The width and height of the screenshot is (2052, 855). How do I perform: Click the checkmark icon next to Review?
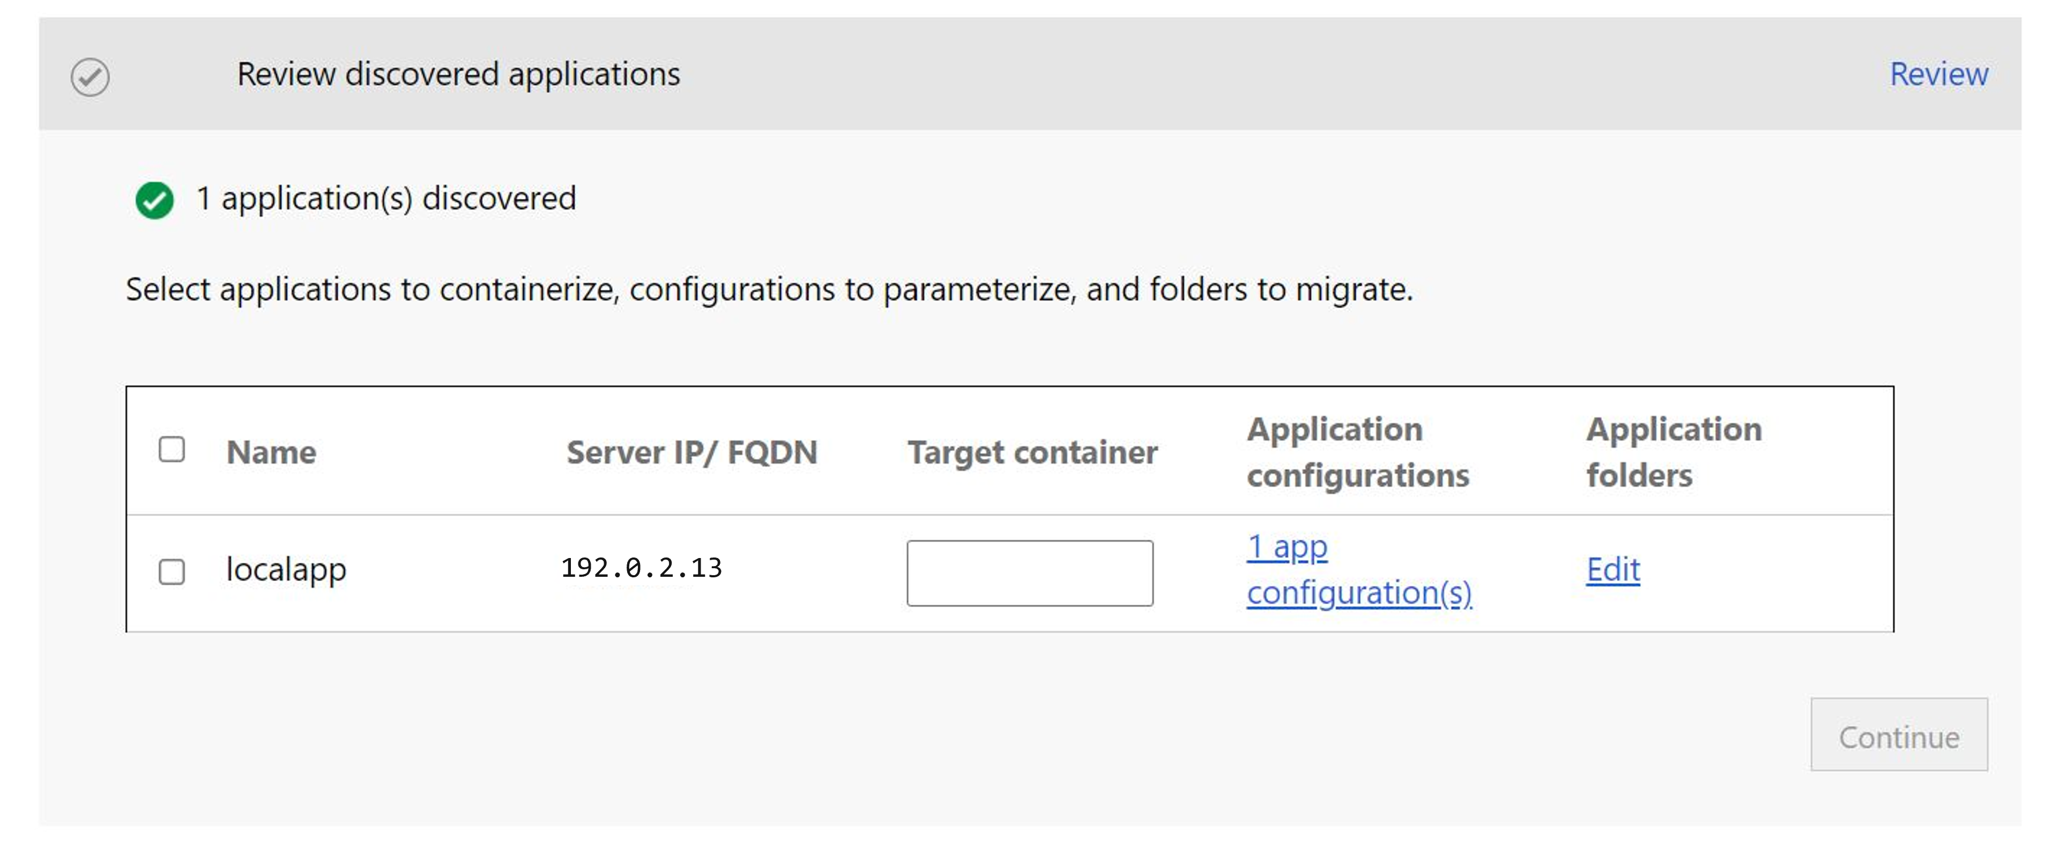pos(88,75)
